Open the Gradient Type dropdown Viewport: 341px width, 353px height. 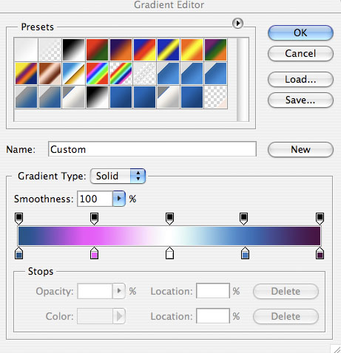[x=118, y=176]
